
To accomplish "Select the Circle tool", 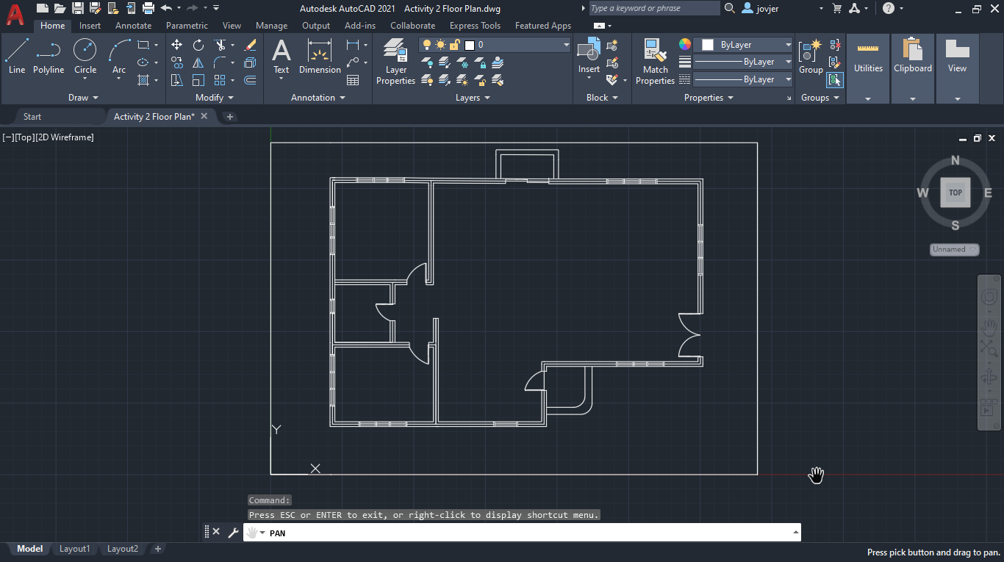I will 85,57.
